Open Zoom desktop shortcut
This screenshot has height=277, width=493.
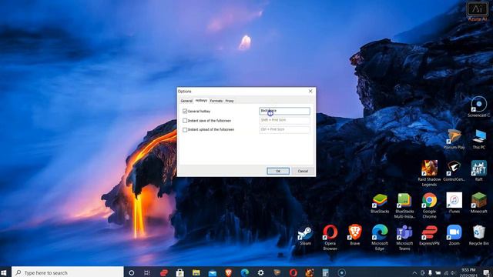coord(454,235)
